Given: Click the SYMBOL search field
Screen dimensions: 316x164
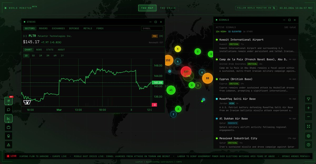Looking at the screenshot, I should click(152, 28).
